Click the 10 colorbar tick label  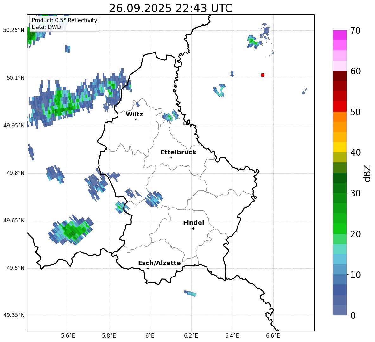(355, 275)
